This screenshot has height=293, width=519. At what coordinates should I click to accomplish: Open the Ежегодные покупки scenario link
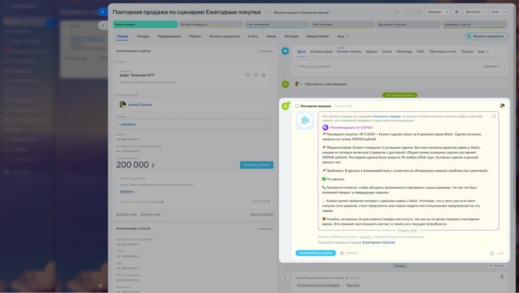pyautogui.click(x=379, y=243)
